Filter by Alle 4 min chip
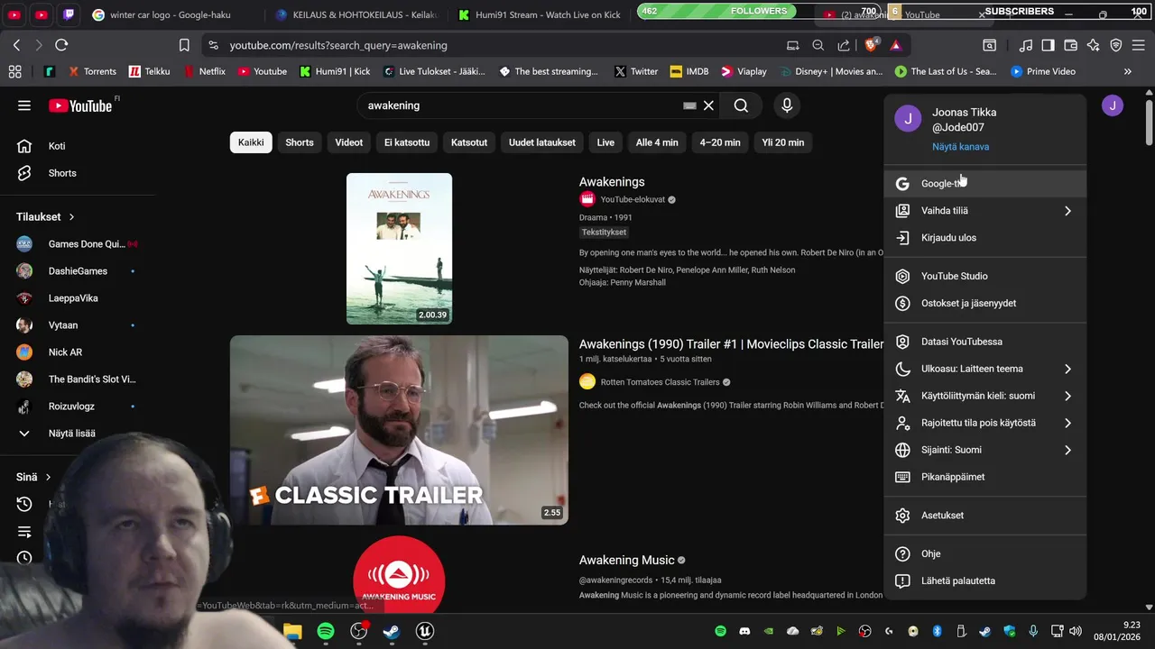This screenshot has width=1155, height=649. tap(657, 142)
